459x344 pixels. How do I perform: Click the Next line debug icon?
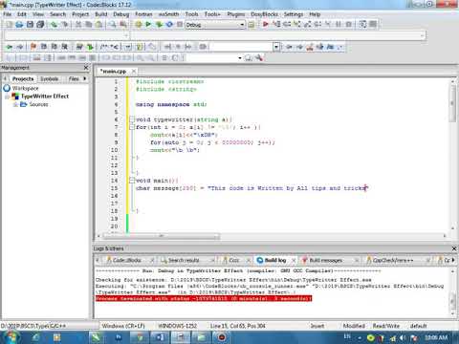click(x=287, y=24)
